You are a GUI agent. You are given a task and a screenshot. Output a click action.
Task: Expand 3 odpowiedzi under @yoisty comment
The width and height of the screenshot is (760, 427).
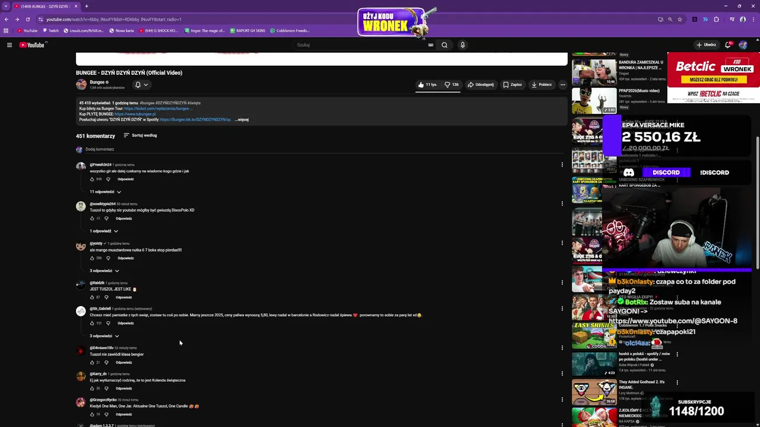coord(104,271)
